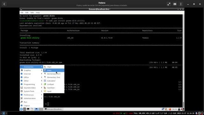Open the keyboard shortcuts button in header
The width and height of the screenshot is (204, 115).
coord(175,4)
